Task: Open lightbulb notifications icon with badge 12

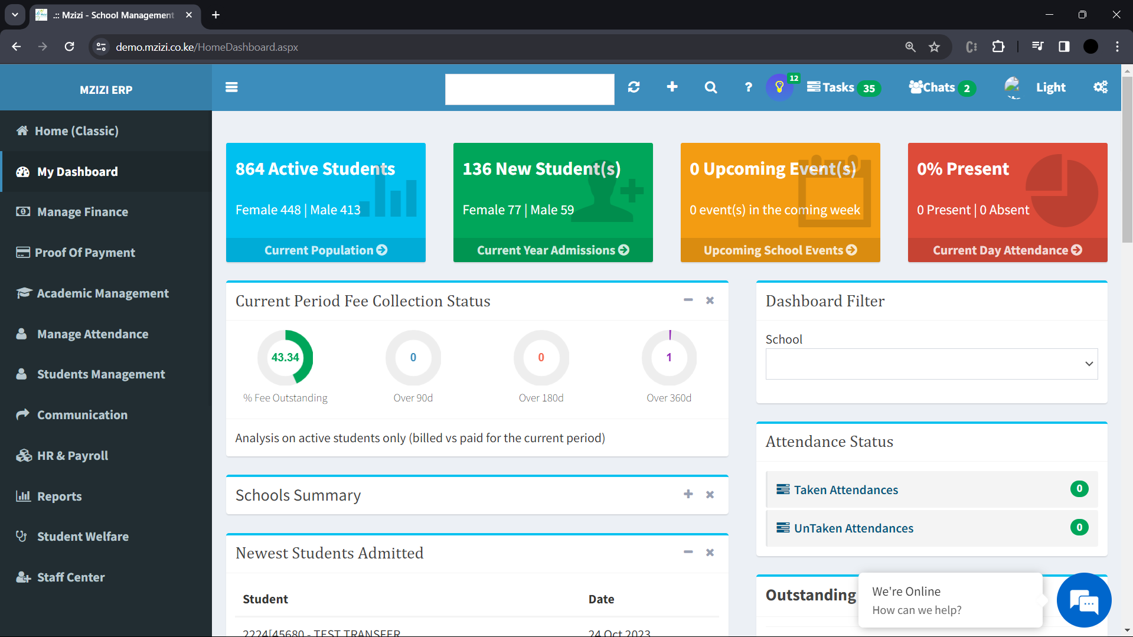Action: [x=780, y=87]
